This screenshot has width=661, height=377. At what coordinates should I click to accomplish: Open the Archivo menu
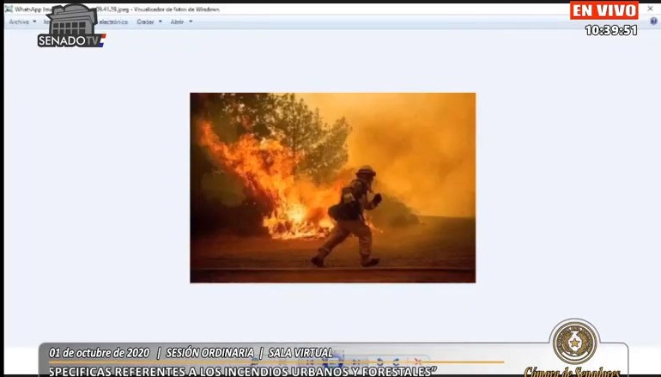[22, 21]
